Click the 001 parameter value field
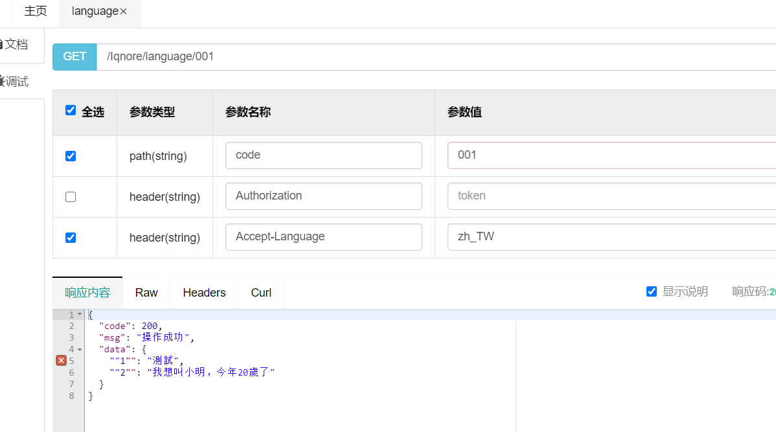The image size is (776, 432). (x=611, y=155)
